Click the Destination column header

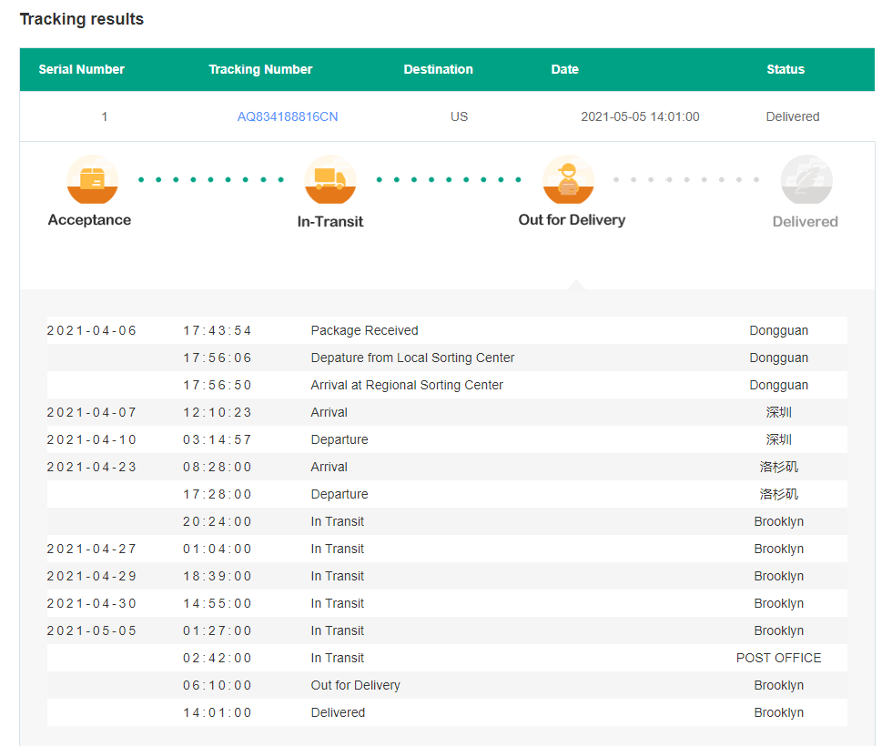coord(438,69)
